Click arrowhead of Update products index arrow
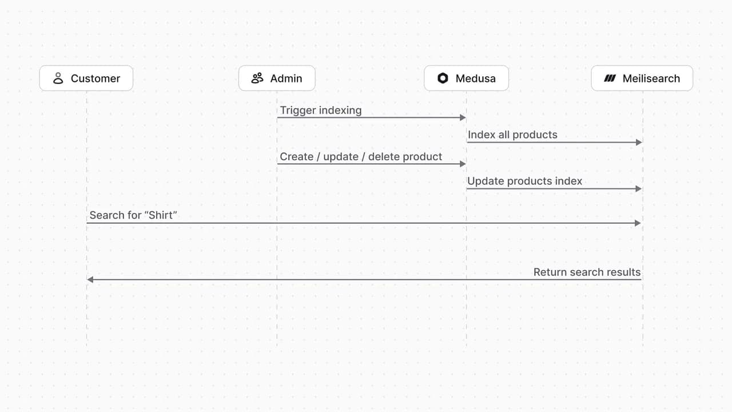The image size is (732, 412). tap(639, 188)
